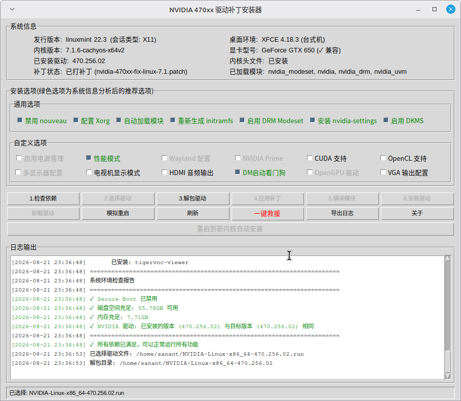Click the Secure Boot 已禁用 log line
Screen dimensions: 461x401
[x=123, y=299]
